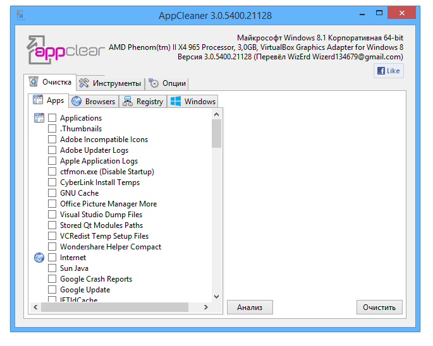This screenshot has width=433, height=346.
Task: Tick VCRedist Temp Setup Files checkbox
Action: (x=52, y=236)
